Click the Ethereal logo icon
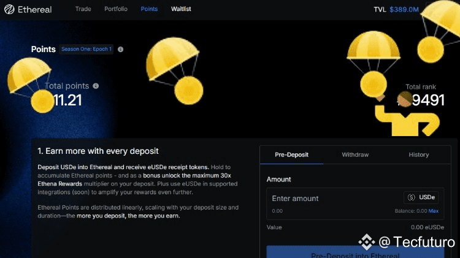Viewport: 460px width, 258px height. click(x=9, y=9)
